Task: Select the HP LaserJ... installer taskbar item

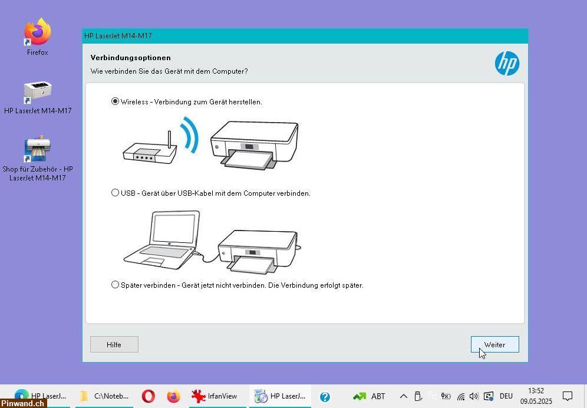Action: (280, 396)
